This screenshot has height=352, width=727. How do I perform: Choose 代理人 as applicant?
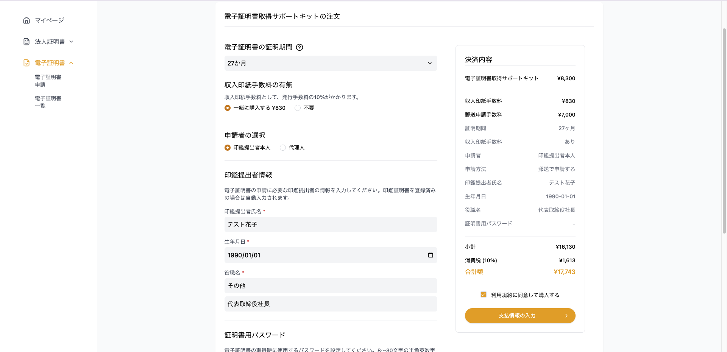pos(283,148)
